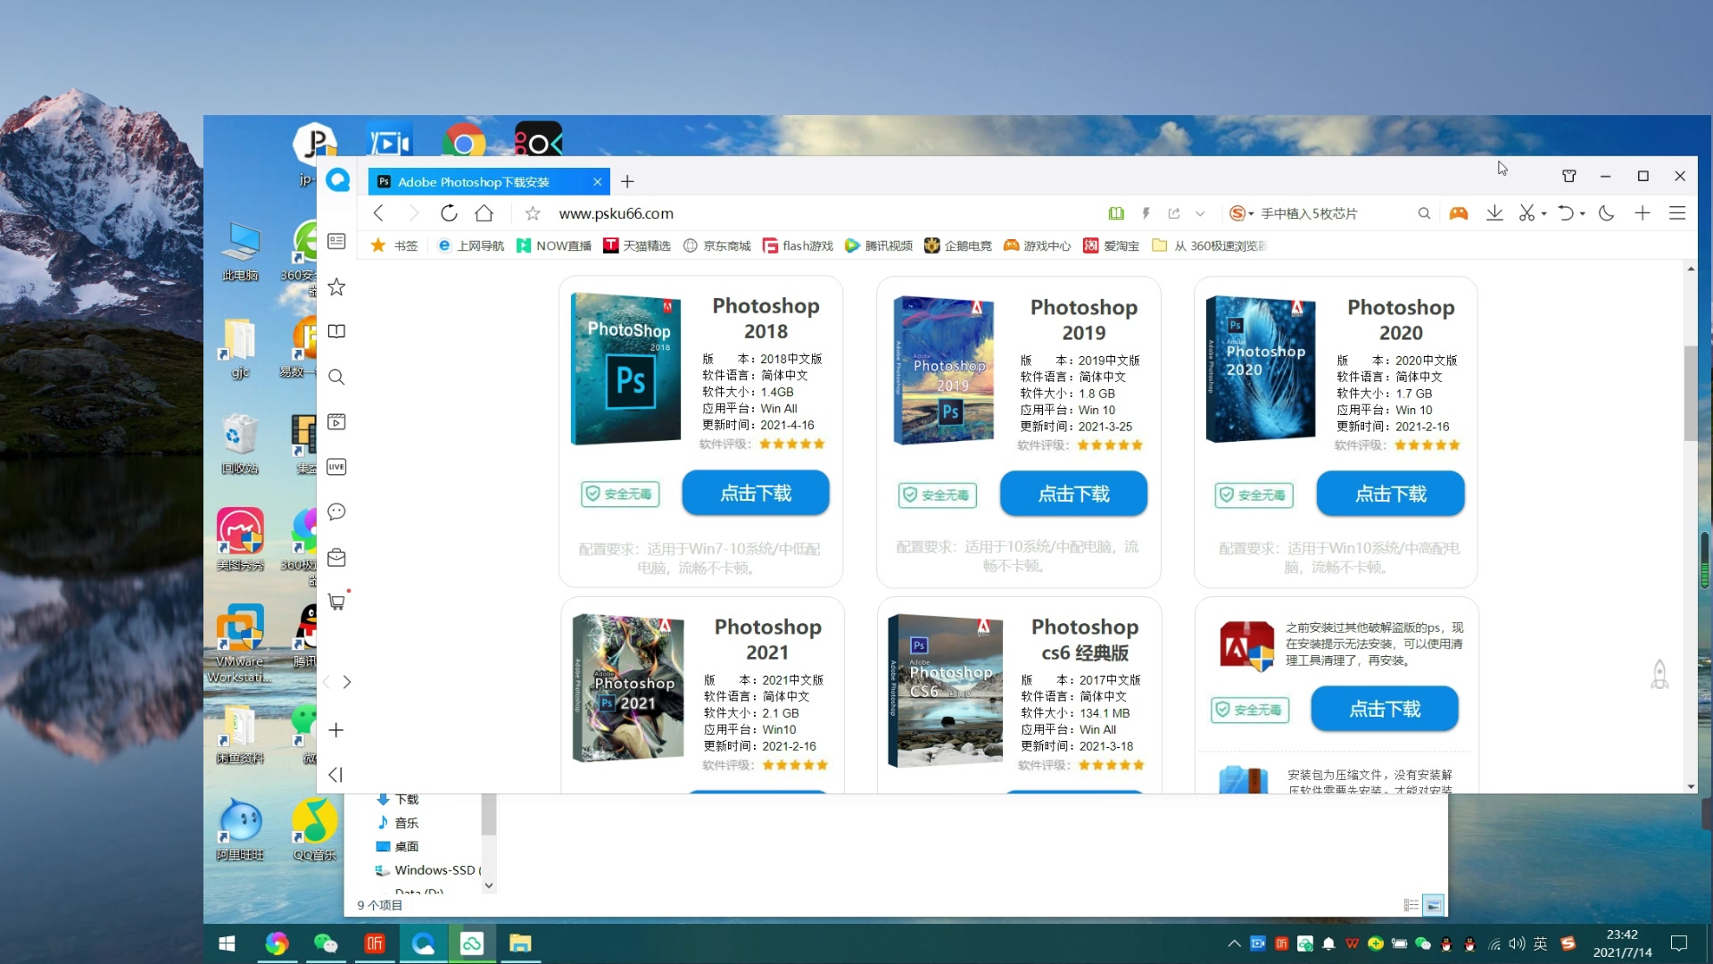The image size is (1713, 964).
Task: Scroll down the webpage content area
Action: (x=1690, y=783)
